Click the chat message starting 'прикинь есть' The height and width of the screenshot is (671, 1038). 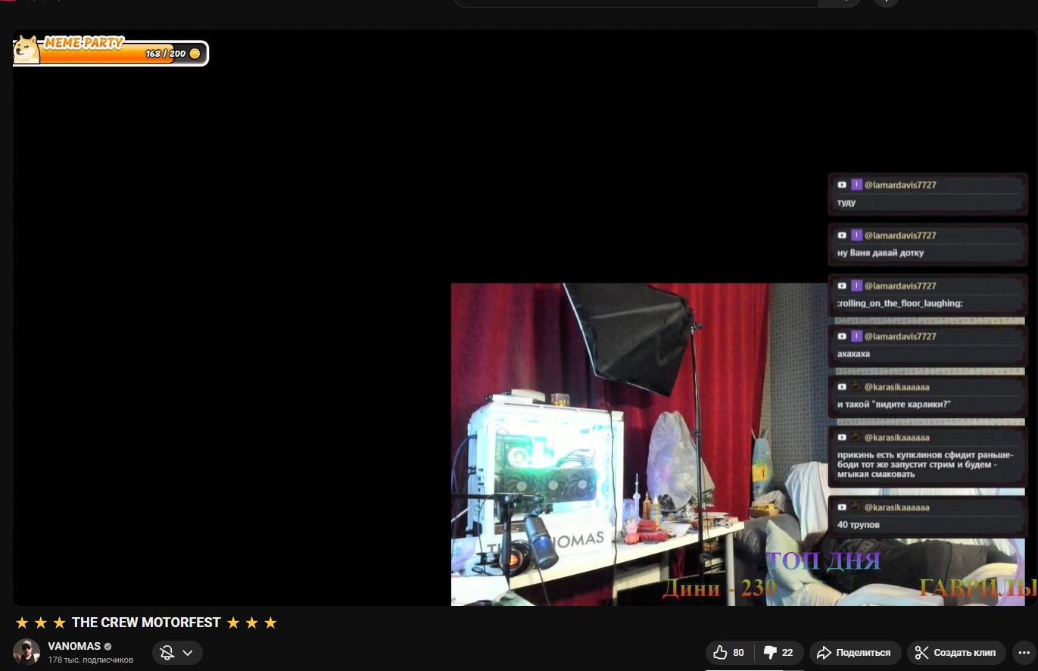point(925,464)
